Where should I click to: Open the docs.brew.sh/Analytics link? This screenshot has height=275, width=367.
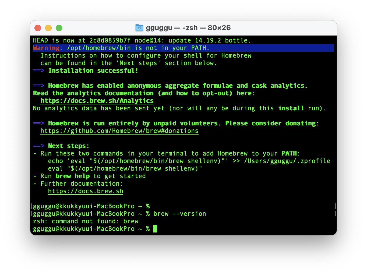pos(97,101)
